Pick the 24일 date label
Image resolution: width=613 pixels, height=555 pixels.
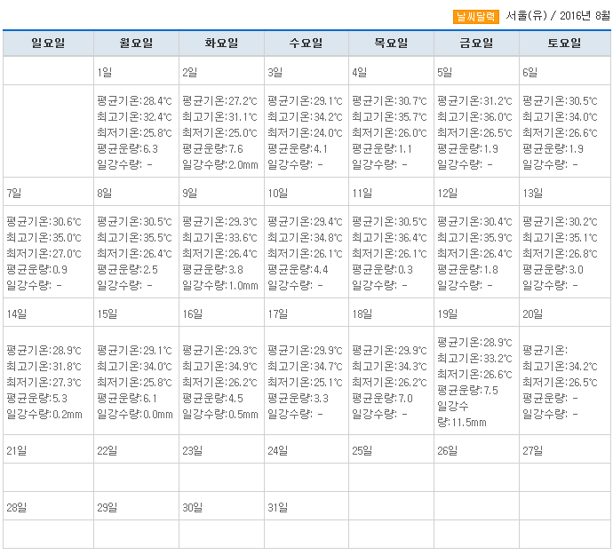point(279,450)
